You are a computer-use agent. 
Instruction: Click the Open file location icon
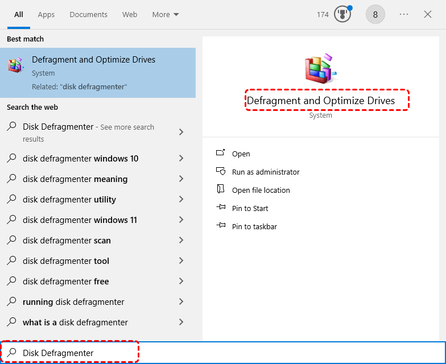221,190
